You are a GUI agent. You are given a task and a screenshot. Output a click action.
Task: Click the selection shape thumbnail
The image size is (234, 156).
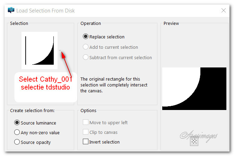pos(40,50)
